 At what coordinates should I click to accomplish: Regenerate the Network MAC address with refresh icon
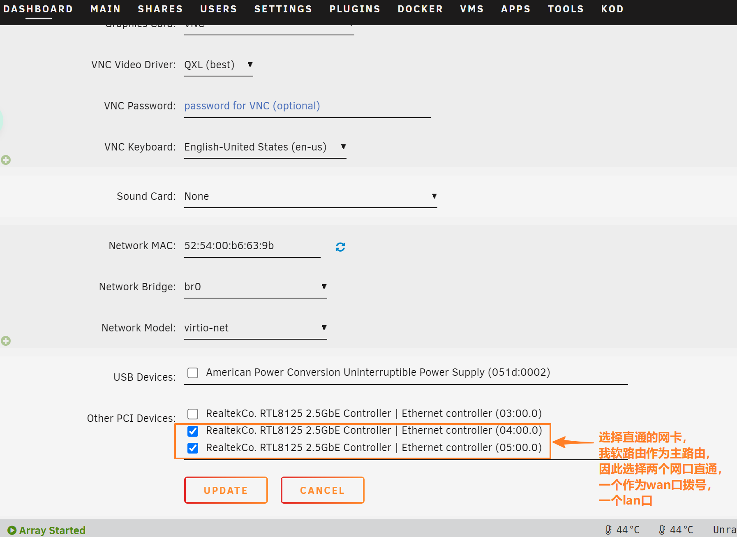pyautogui.click(x=340, y=247)
